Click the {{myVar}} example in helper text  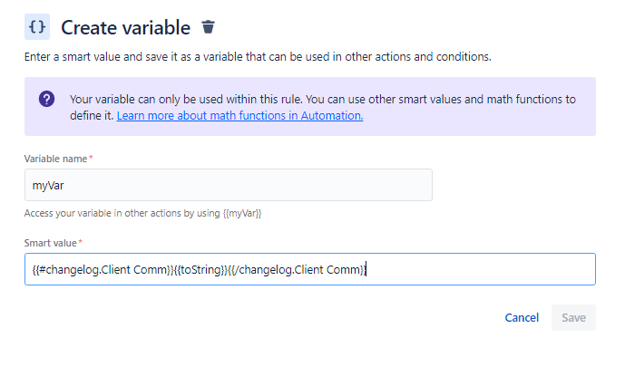(x=242, y=213)
